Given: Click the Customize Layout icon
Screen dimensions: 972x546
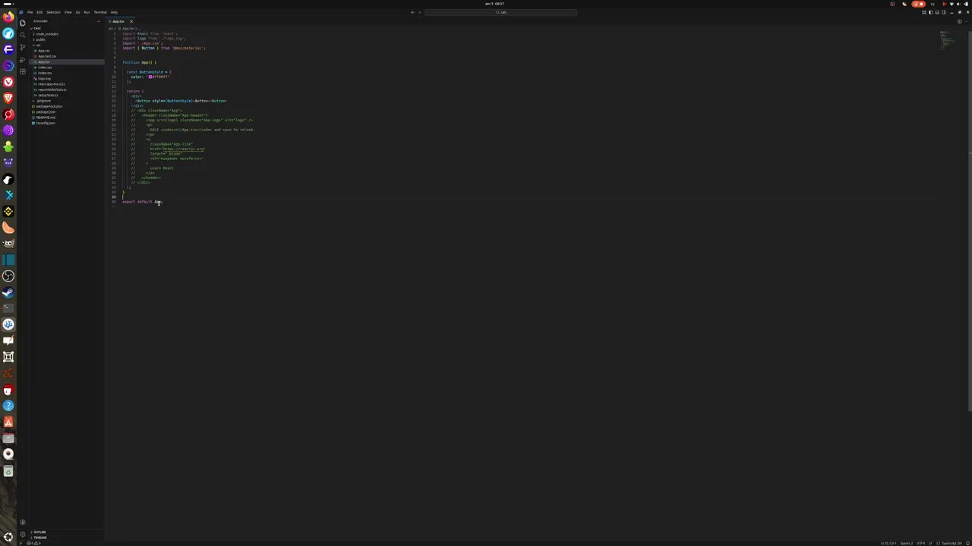Looking at the screenshot, I should [924, 12].
